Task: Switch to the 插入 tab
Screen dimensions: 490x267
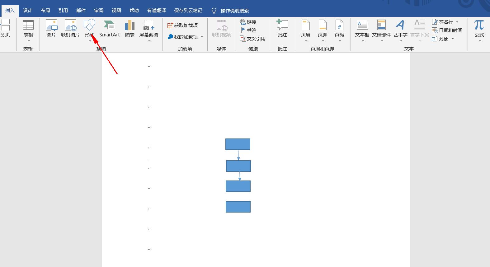Action: click(10, 11)
